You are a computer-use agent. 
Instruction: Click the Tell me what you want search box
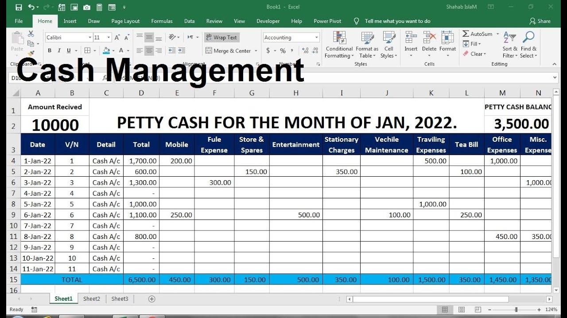click(397, 21)
